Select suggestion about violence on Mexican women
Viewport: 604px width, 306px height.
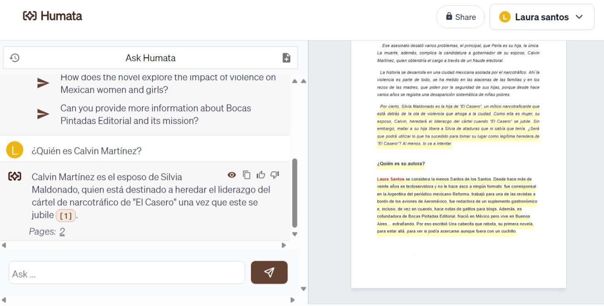(x=168, y=83)
